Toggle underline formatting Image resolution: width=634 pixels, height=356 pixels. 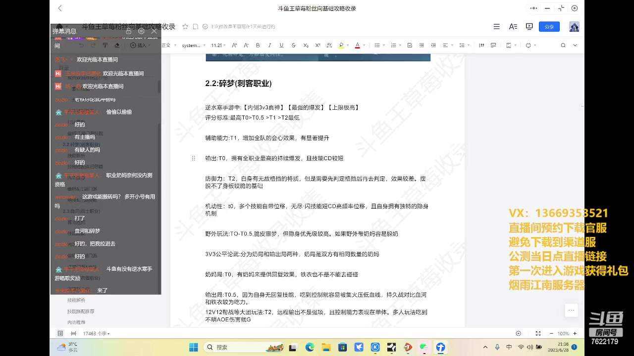coord(281,45)
